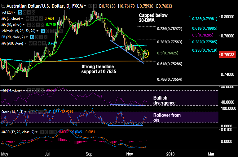Toggle visibility of RSI (14, close)

click(29, 90)
